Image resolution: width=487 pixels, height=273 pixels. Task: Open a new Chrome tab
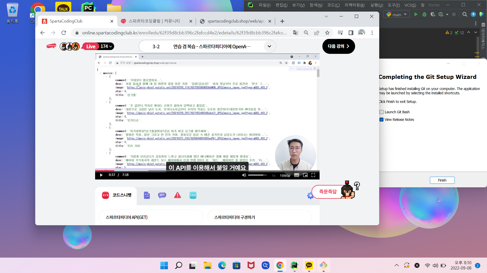coord(282,21)
